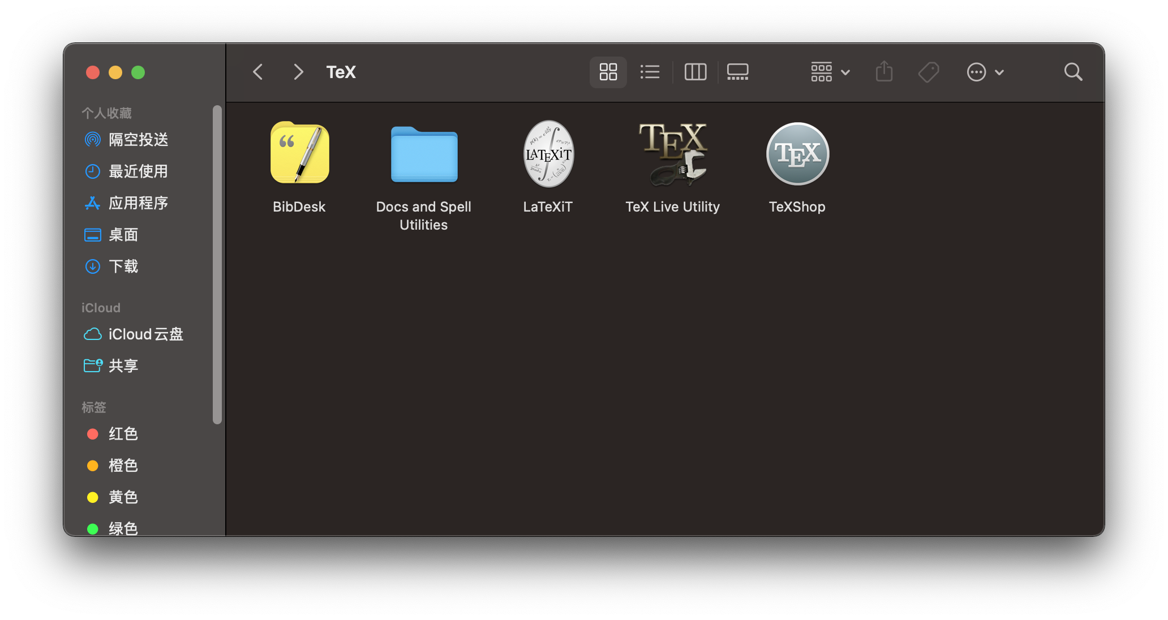
Task: Click the Share toolbar icon
Action: (x=884, y=72)
